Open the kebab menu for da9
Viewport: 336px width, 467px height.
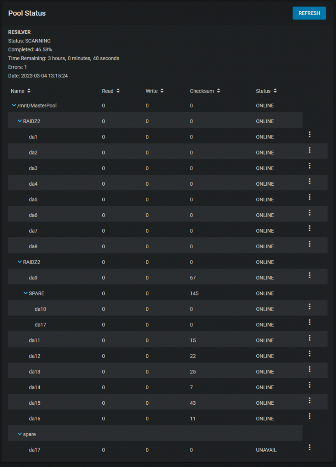(310, 275)
